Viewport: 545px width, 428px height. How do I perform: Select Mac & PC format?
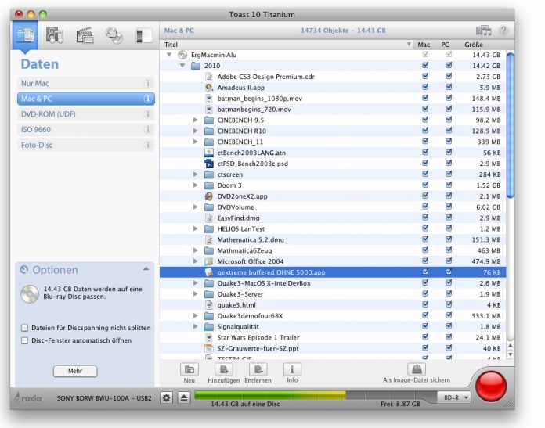[86, 99]
